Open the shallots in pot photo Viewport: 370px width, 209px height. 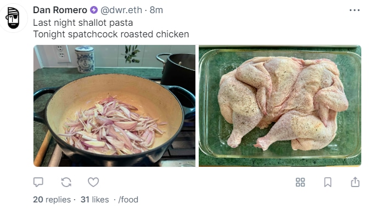click(114, 106)
